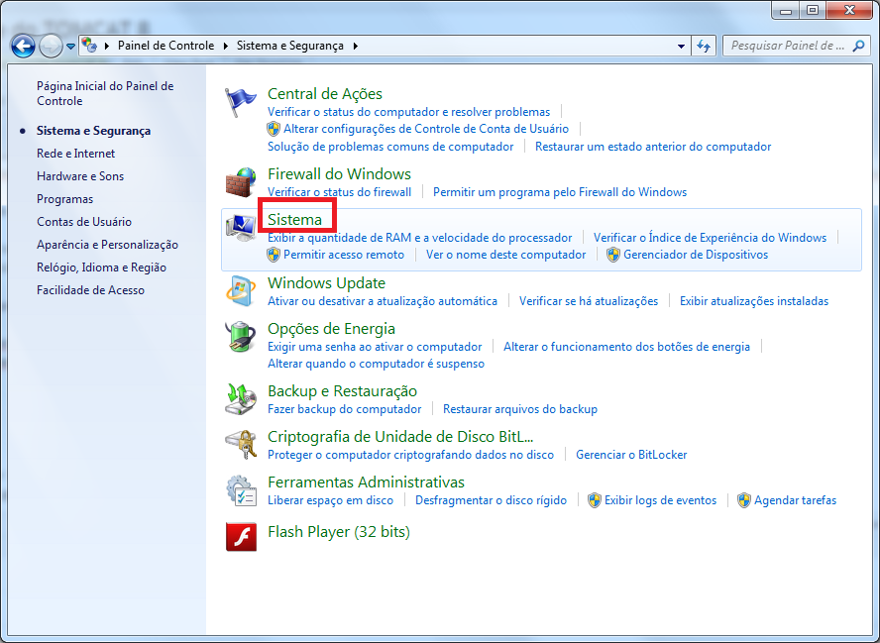This screenshot has height=643, width=880.
Task: Open Windows Update heading
Action: point(326,282)
